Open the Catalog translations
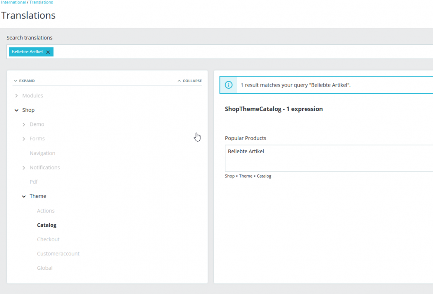 (x=47, y=225)
